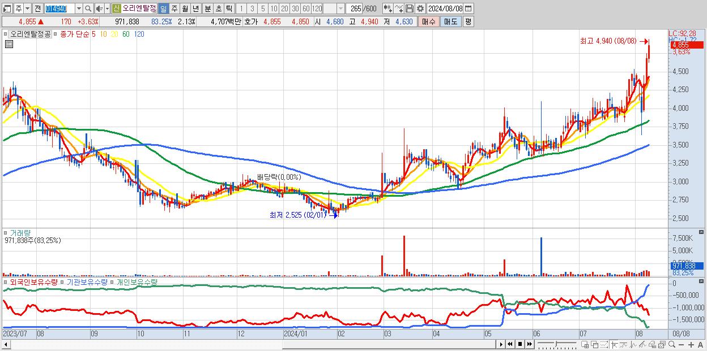Click the split-window grid icon in bottom toolbar
The height and width of the screenshot is (351, 707).
point(585,344)
